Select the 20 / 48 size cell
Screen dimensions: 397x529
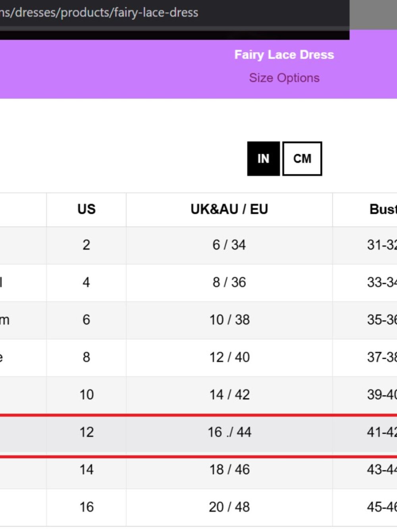229,507
